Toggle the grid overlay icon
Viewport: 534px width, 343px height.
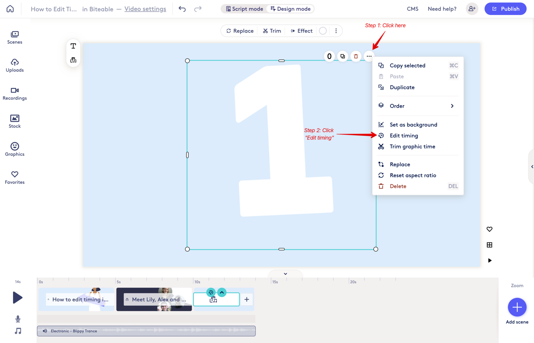coord(490,245)
